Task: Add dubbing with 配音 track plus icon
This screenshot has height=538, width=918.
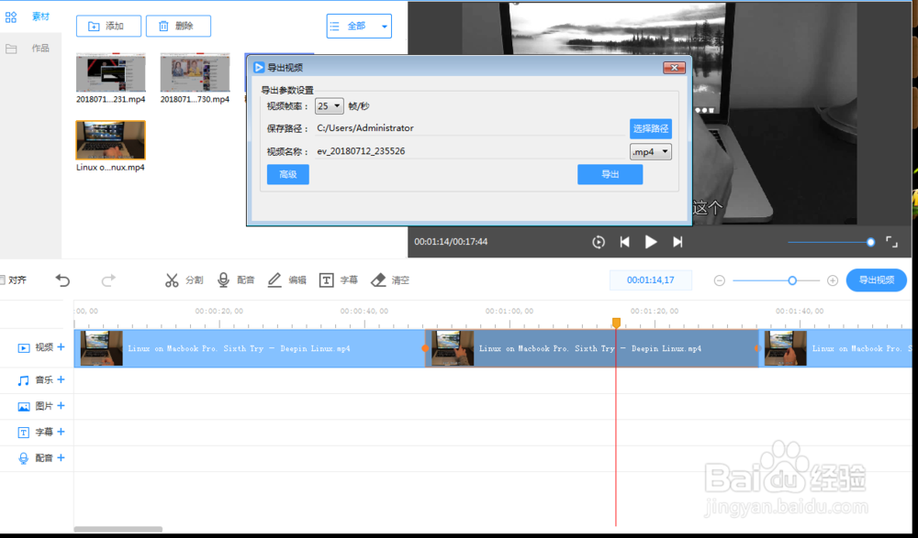Action: click(x=61, y=458)
